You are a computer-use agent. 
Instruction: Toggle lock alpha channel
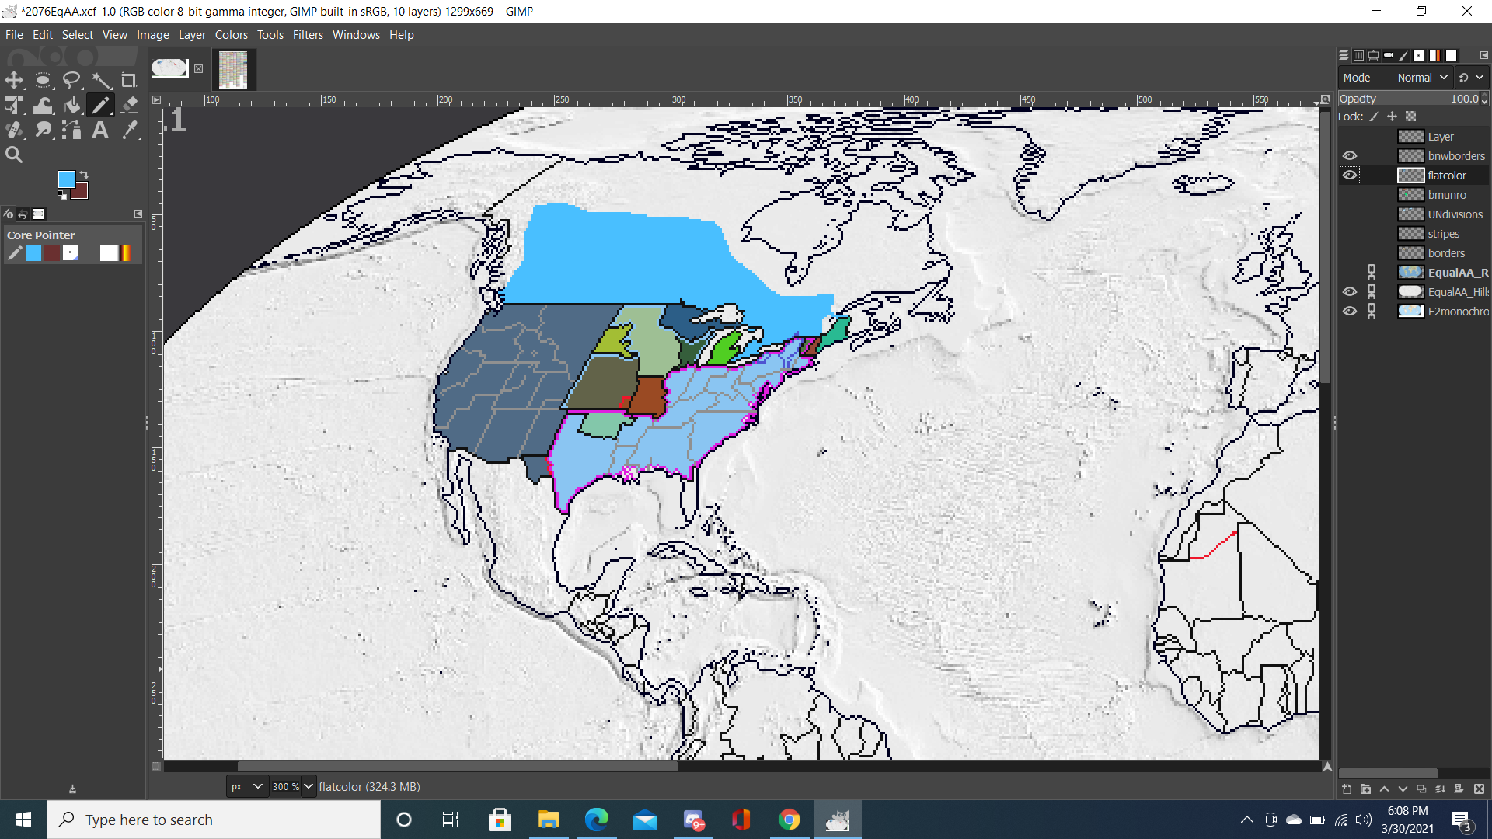[1410, 117]
